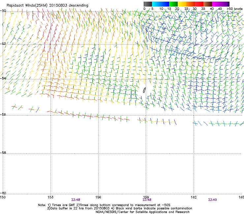Screen dimensions: 244x214
Task: Click the small black island outline near 159
Action: click(144, 90)
